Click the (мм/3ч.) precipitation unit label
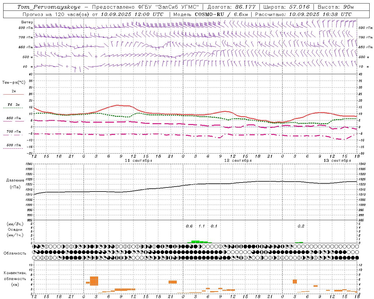This screenshot has height=299, width=374. coord(15,224)
